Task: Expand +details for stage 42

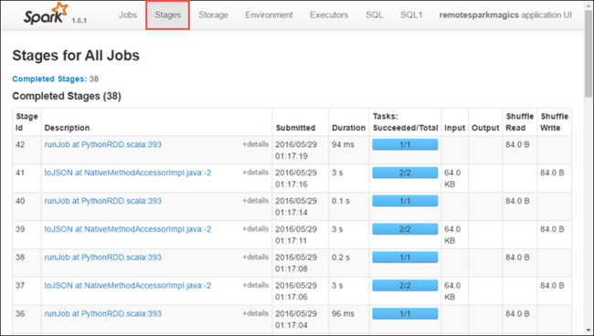Action: pyautogui.click(x=255, y=144)
